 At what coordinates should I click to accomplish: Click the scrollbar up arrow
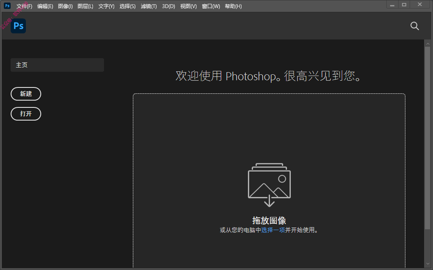click(428, 44)
